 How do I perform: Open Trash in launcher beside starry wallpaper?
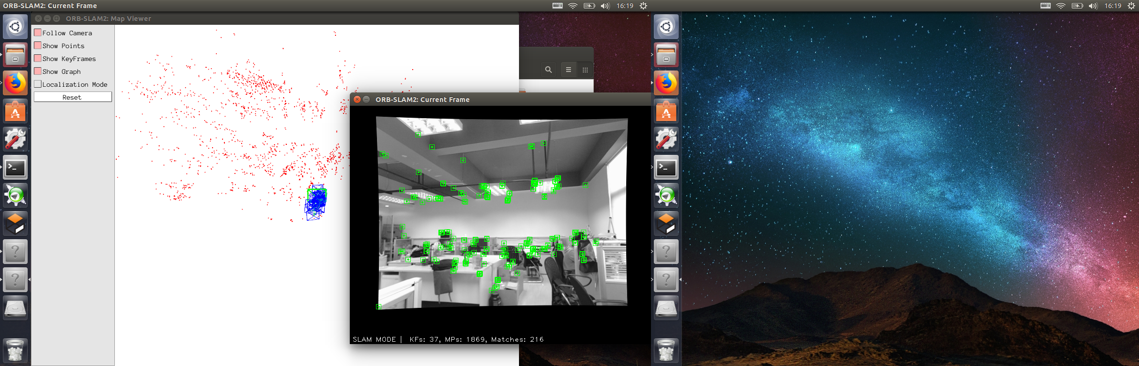pos(666,350)
